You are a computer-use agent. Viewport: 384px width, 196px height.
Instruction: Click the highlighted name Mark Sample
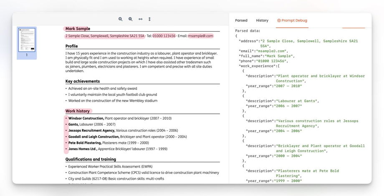coord(78,29)
